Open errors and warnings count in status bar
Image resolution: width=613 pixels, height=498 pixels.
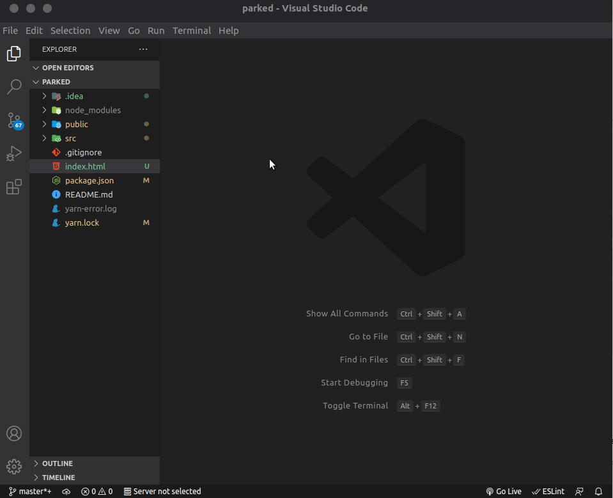97,492
